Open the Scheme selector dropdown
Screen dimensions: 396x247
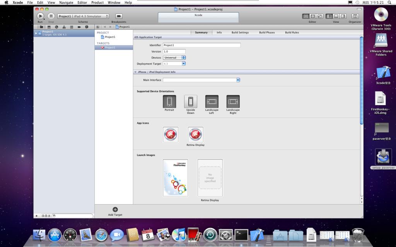tap(83, 16)
